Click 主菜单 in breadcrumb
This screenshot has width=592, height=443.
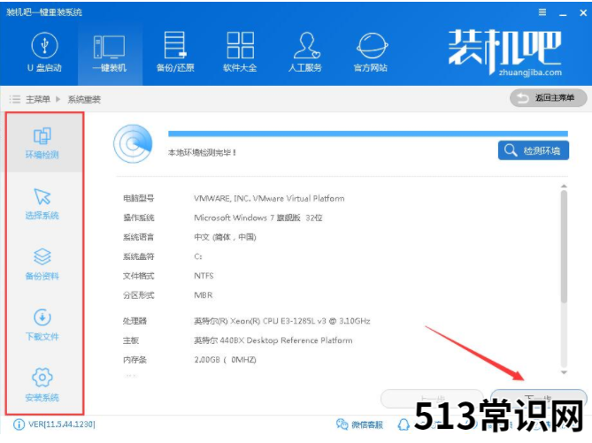38,99
